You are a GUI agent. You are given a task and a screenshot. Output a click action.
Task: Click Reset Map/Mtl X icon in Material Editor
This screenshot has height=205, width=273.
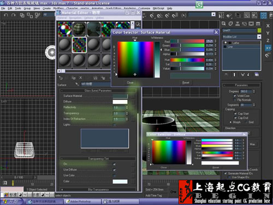81,78
